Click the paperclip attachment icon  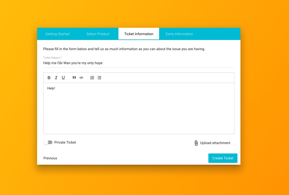point(196,143)
